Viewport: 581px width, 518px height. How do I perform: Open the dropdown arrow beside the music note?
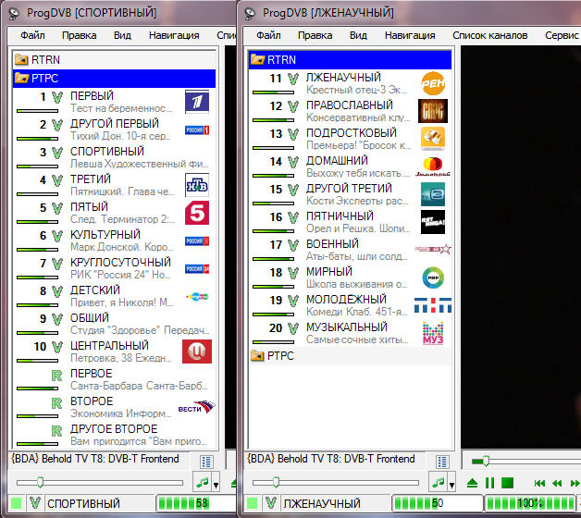[x=216, y=484]
